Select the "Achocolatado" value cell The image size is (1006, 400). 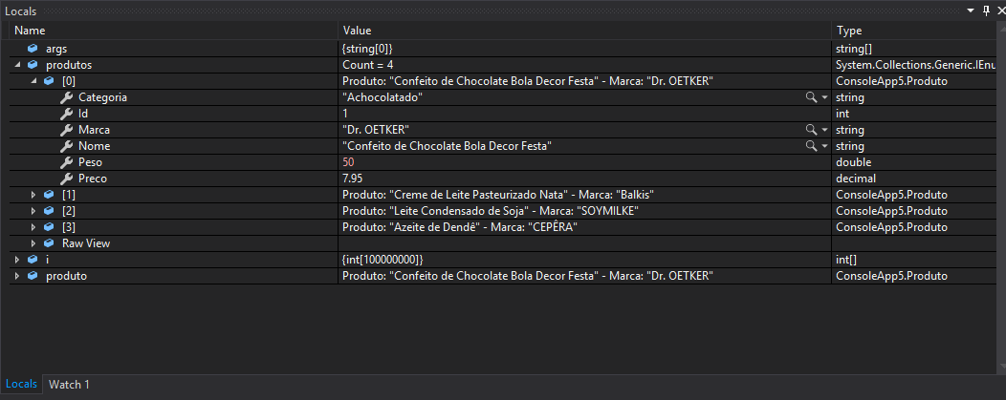[383, 97]
